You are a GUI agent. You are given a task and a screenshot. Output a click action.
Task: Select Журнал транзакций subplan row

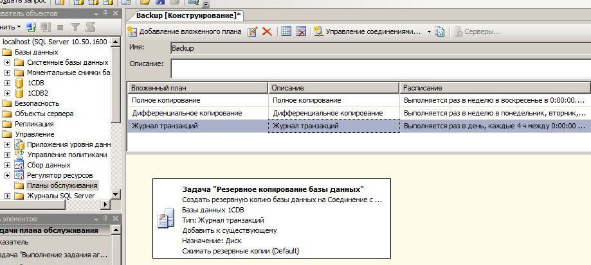click(359, 126)
